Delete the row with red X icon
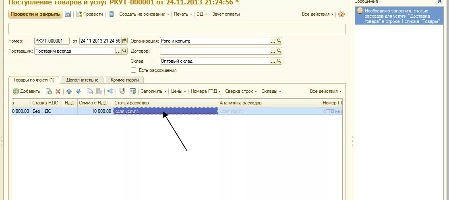 pyautogui.click(x=58, y=91)
